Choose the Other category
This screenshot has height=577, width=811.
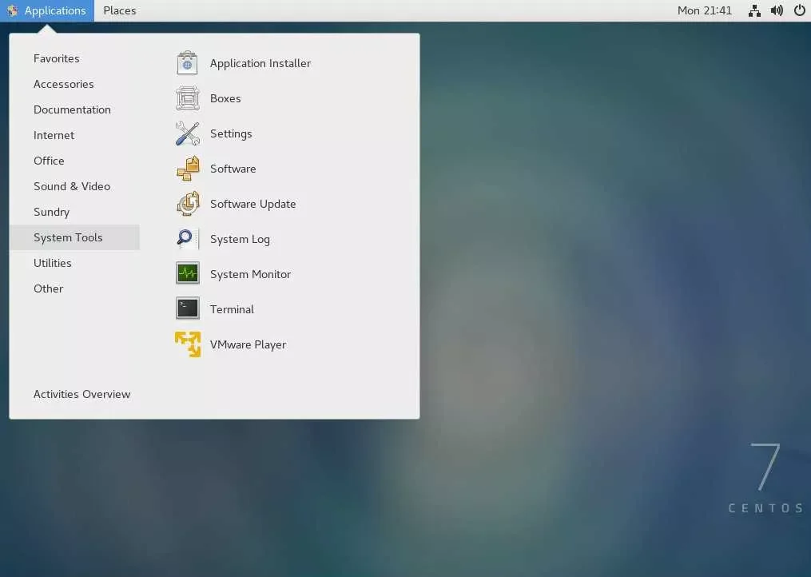coord(48,288)
